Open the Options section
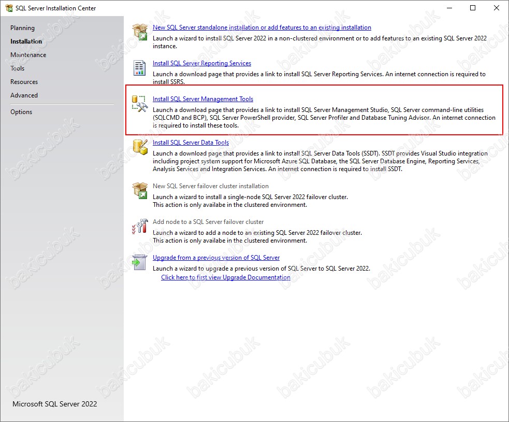Image resolution: width=509 pixels, height=422 pixels. [x=21, y=112]
